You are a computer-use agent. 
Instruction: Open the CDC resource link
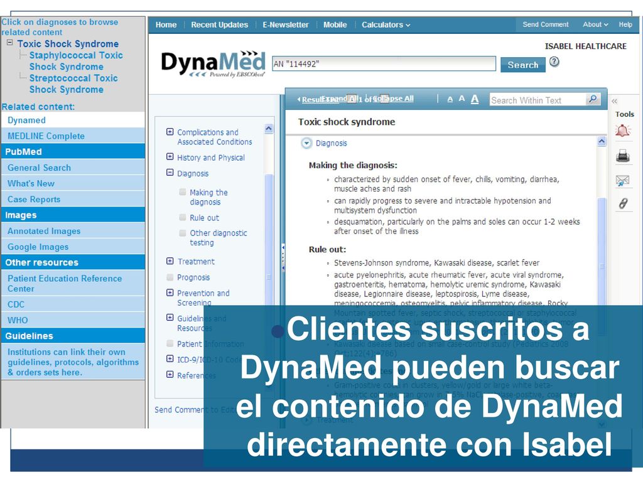[73, 304]
